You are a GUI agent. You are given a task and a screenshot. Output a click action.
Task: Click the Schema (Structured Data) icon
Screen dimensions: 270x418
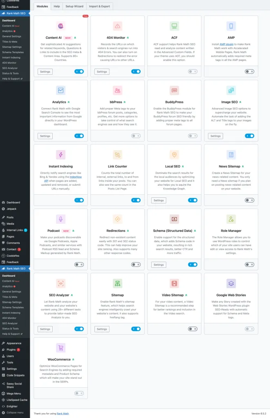click(x=174, y=219)
